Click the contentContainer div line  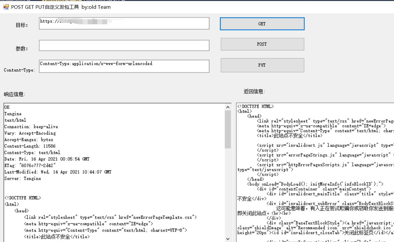[x=314, y=189]
